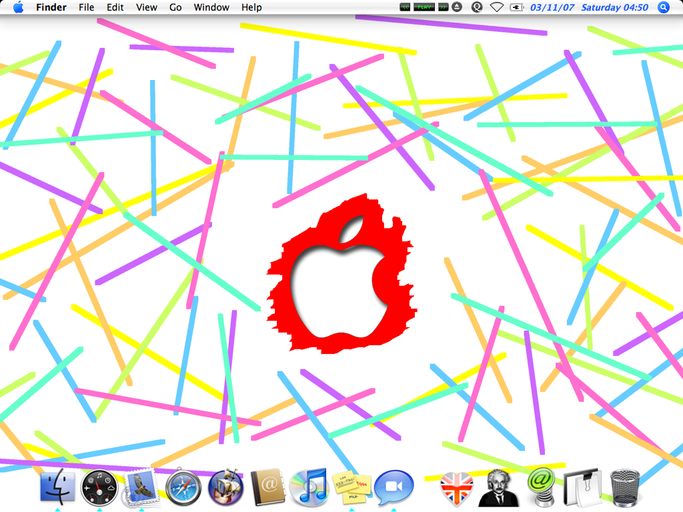Viewport: 683px width, 512px height.
Task: Click the date and time display
Action: [x=589, y=7]
